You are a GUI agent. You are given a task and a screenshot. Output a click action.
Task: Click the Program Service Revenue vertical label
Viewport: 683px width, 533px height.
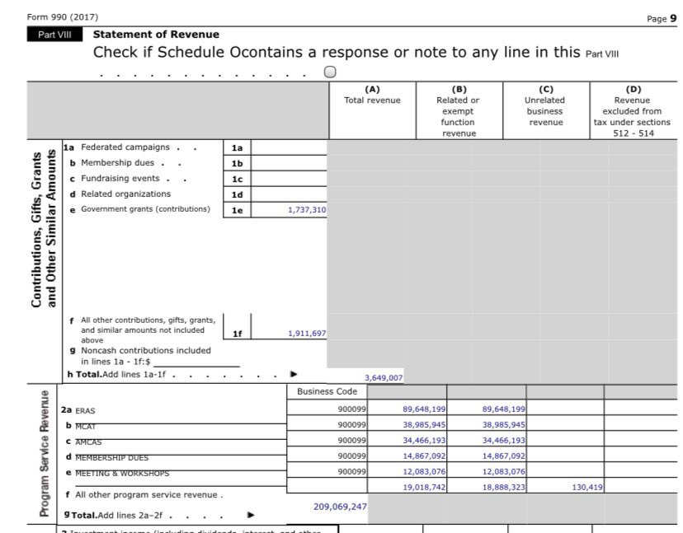coord(45,453)
